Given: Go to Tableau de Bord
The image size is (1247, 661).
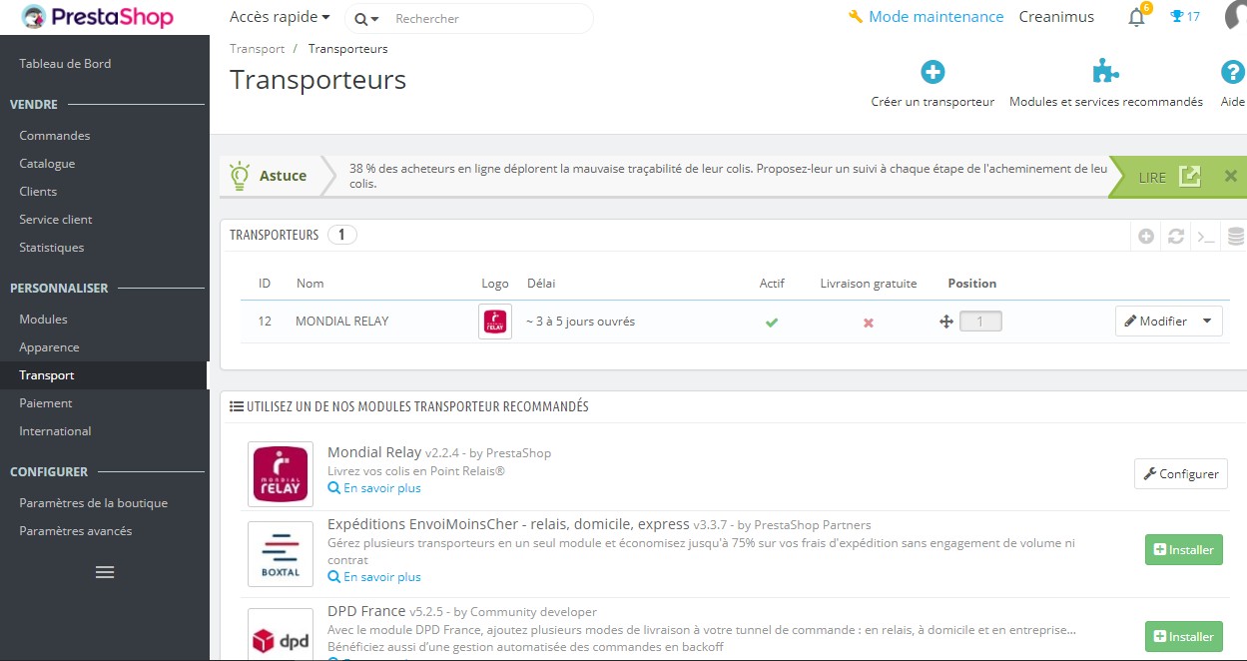Looking at the screenshot, I should click(65, 63).
